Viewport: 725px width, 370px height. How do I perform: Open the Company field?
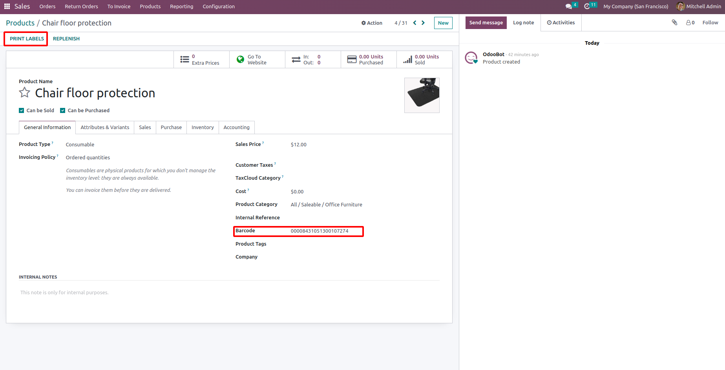[x=365, y=257]
